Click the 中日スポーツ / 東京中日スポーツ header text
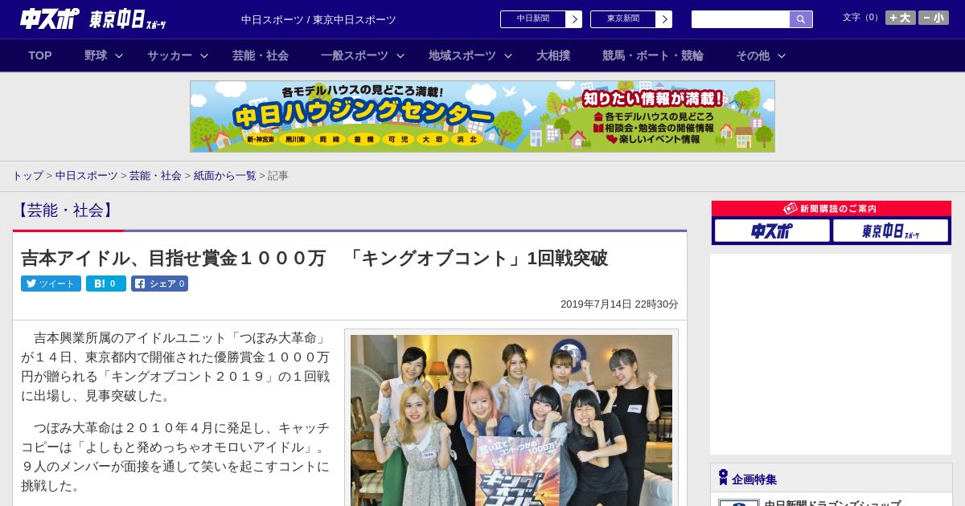This screenshot has height=506, width=965. [x=318, y=19]
